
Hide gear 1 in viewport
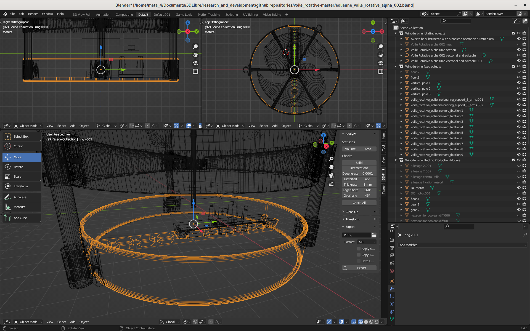click(x=519, y=204)
